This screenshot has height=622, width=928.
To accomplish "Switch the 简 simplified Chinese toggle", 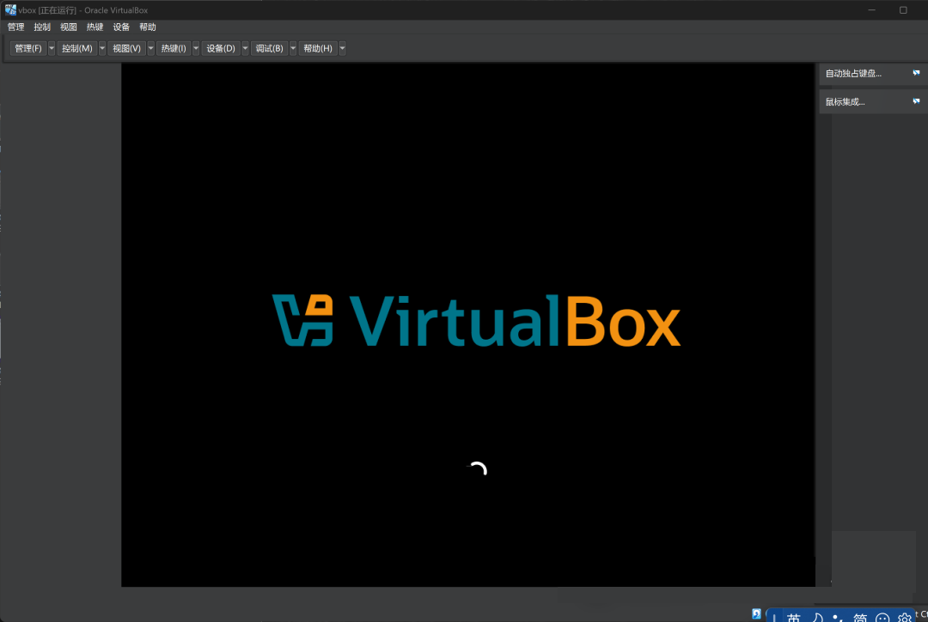I will click(x=860, y=617).
